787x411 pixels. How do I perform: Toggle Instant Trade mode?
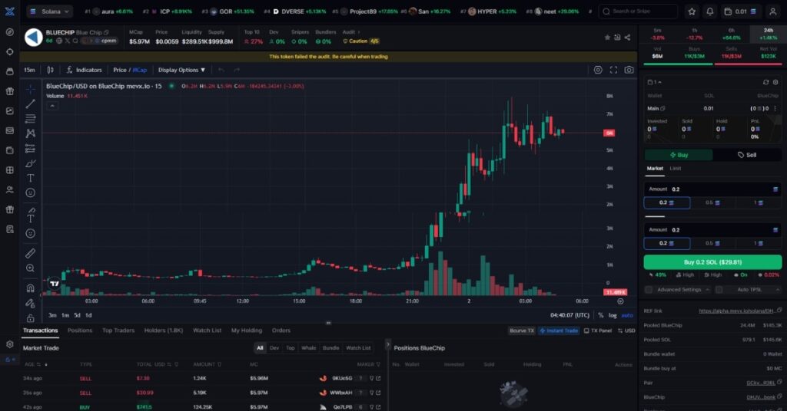(x=558, y=331)
